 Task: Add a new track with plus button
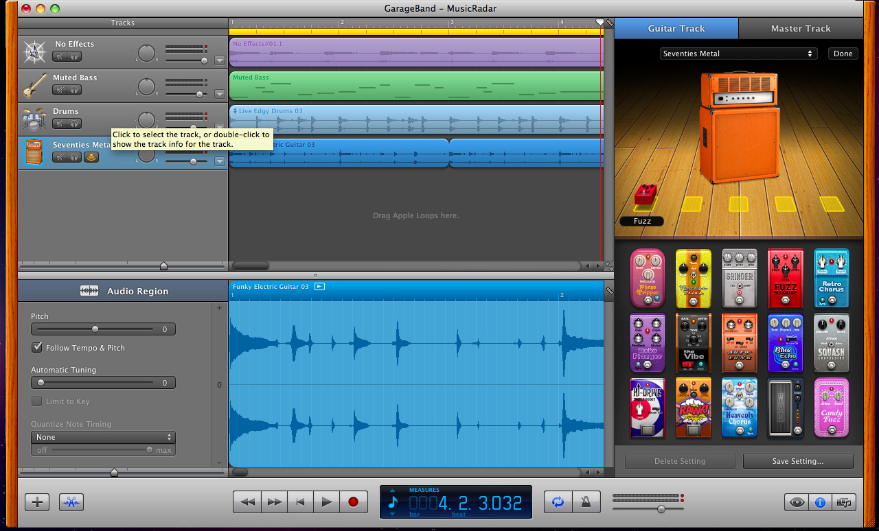coord(36,501)
